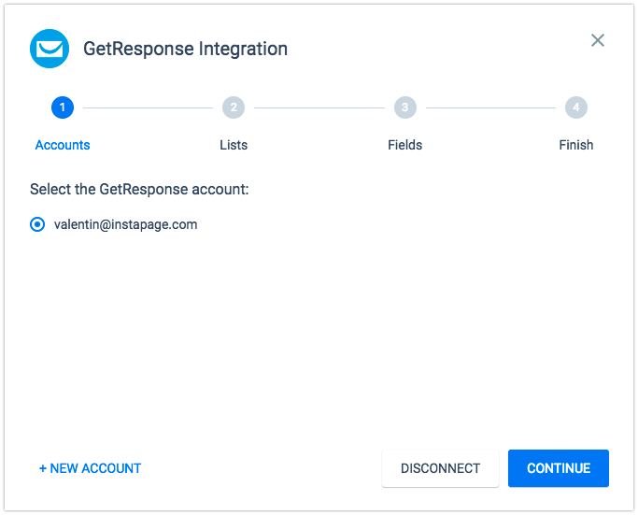Click the valentin@instapage.com account label

click(x=126, y=224)
